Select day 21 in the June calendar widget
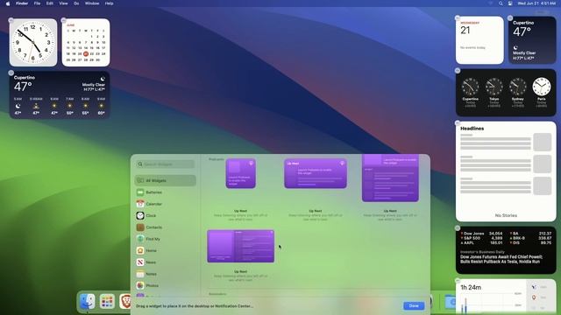The width and height of the screenshot is (561, 315). pyautogui.click(x=86, y=54)
